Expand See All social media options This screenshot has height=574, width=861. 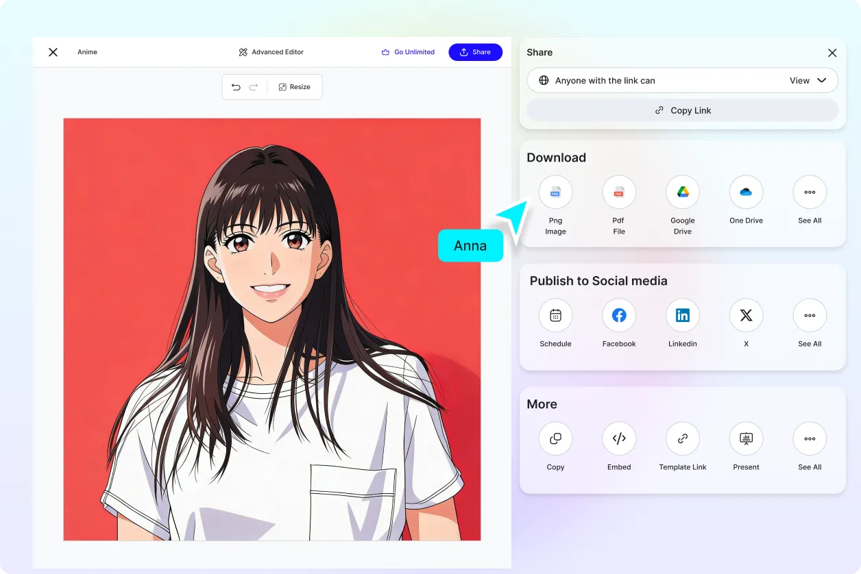coord(810,315)
